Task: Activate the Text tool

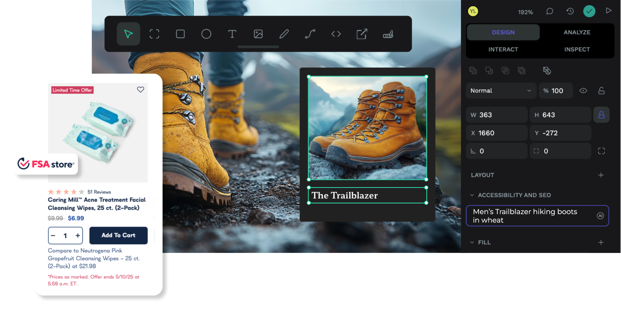Action: (232, 34)
